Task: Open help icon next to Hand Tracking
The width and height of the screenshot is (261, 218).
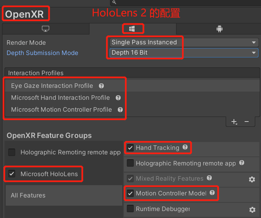Action: (x=185, y=147)
